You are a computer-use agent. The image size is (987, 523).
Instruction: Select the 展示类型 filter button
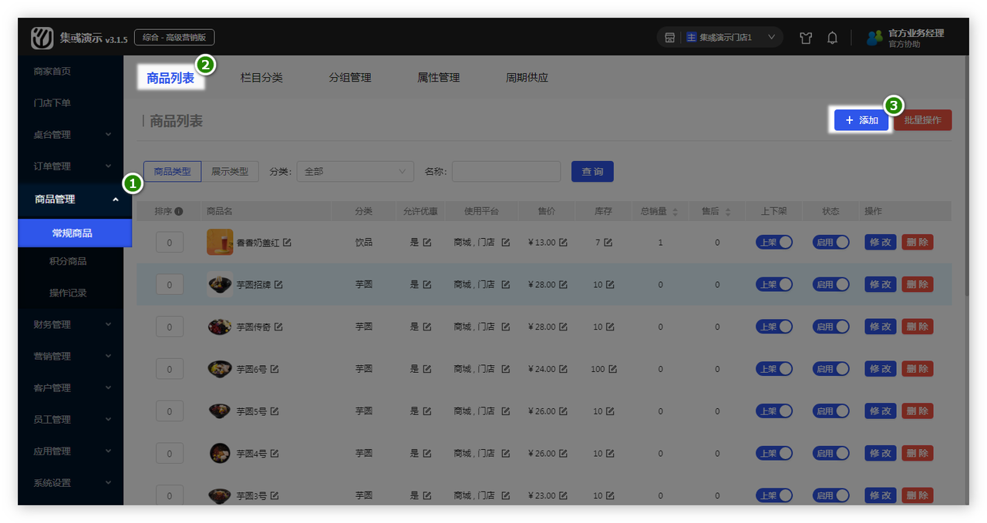[230, 172]
